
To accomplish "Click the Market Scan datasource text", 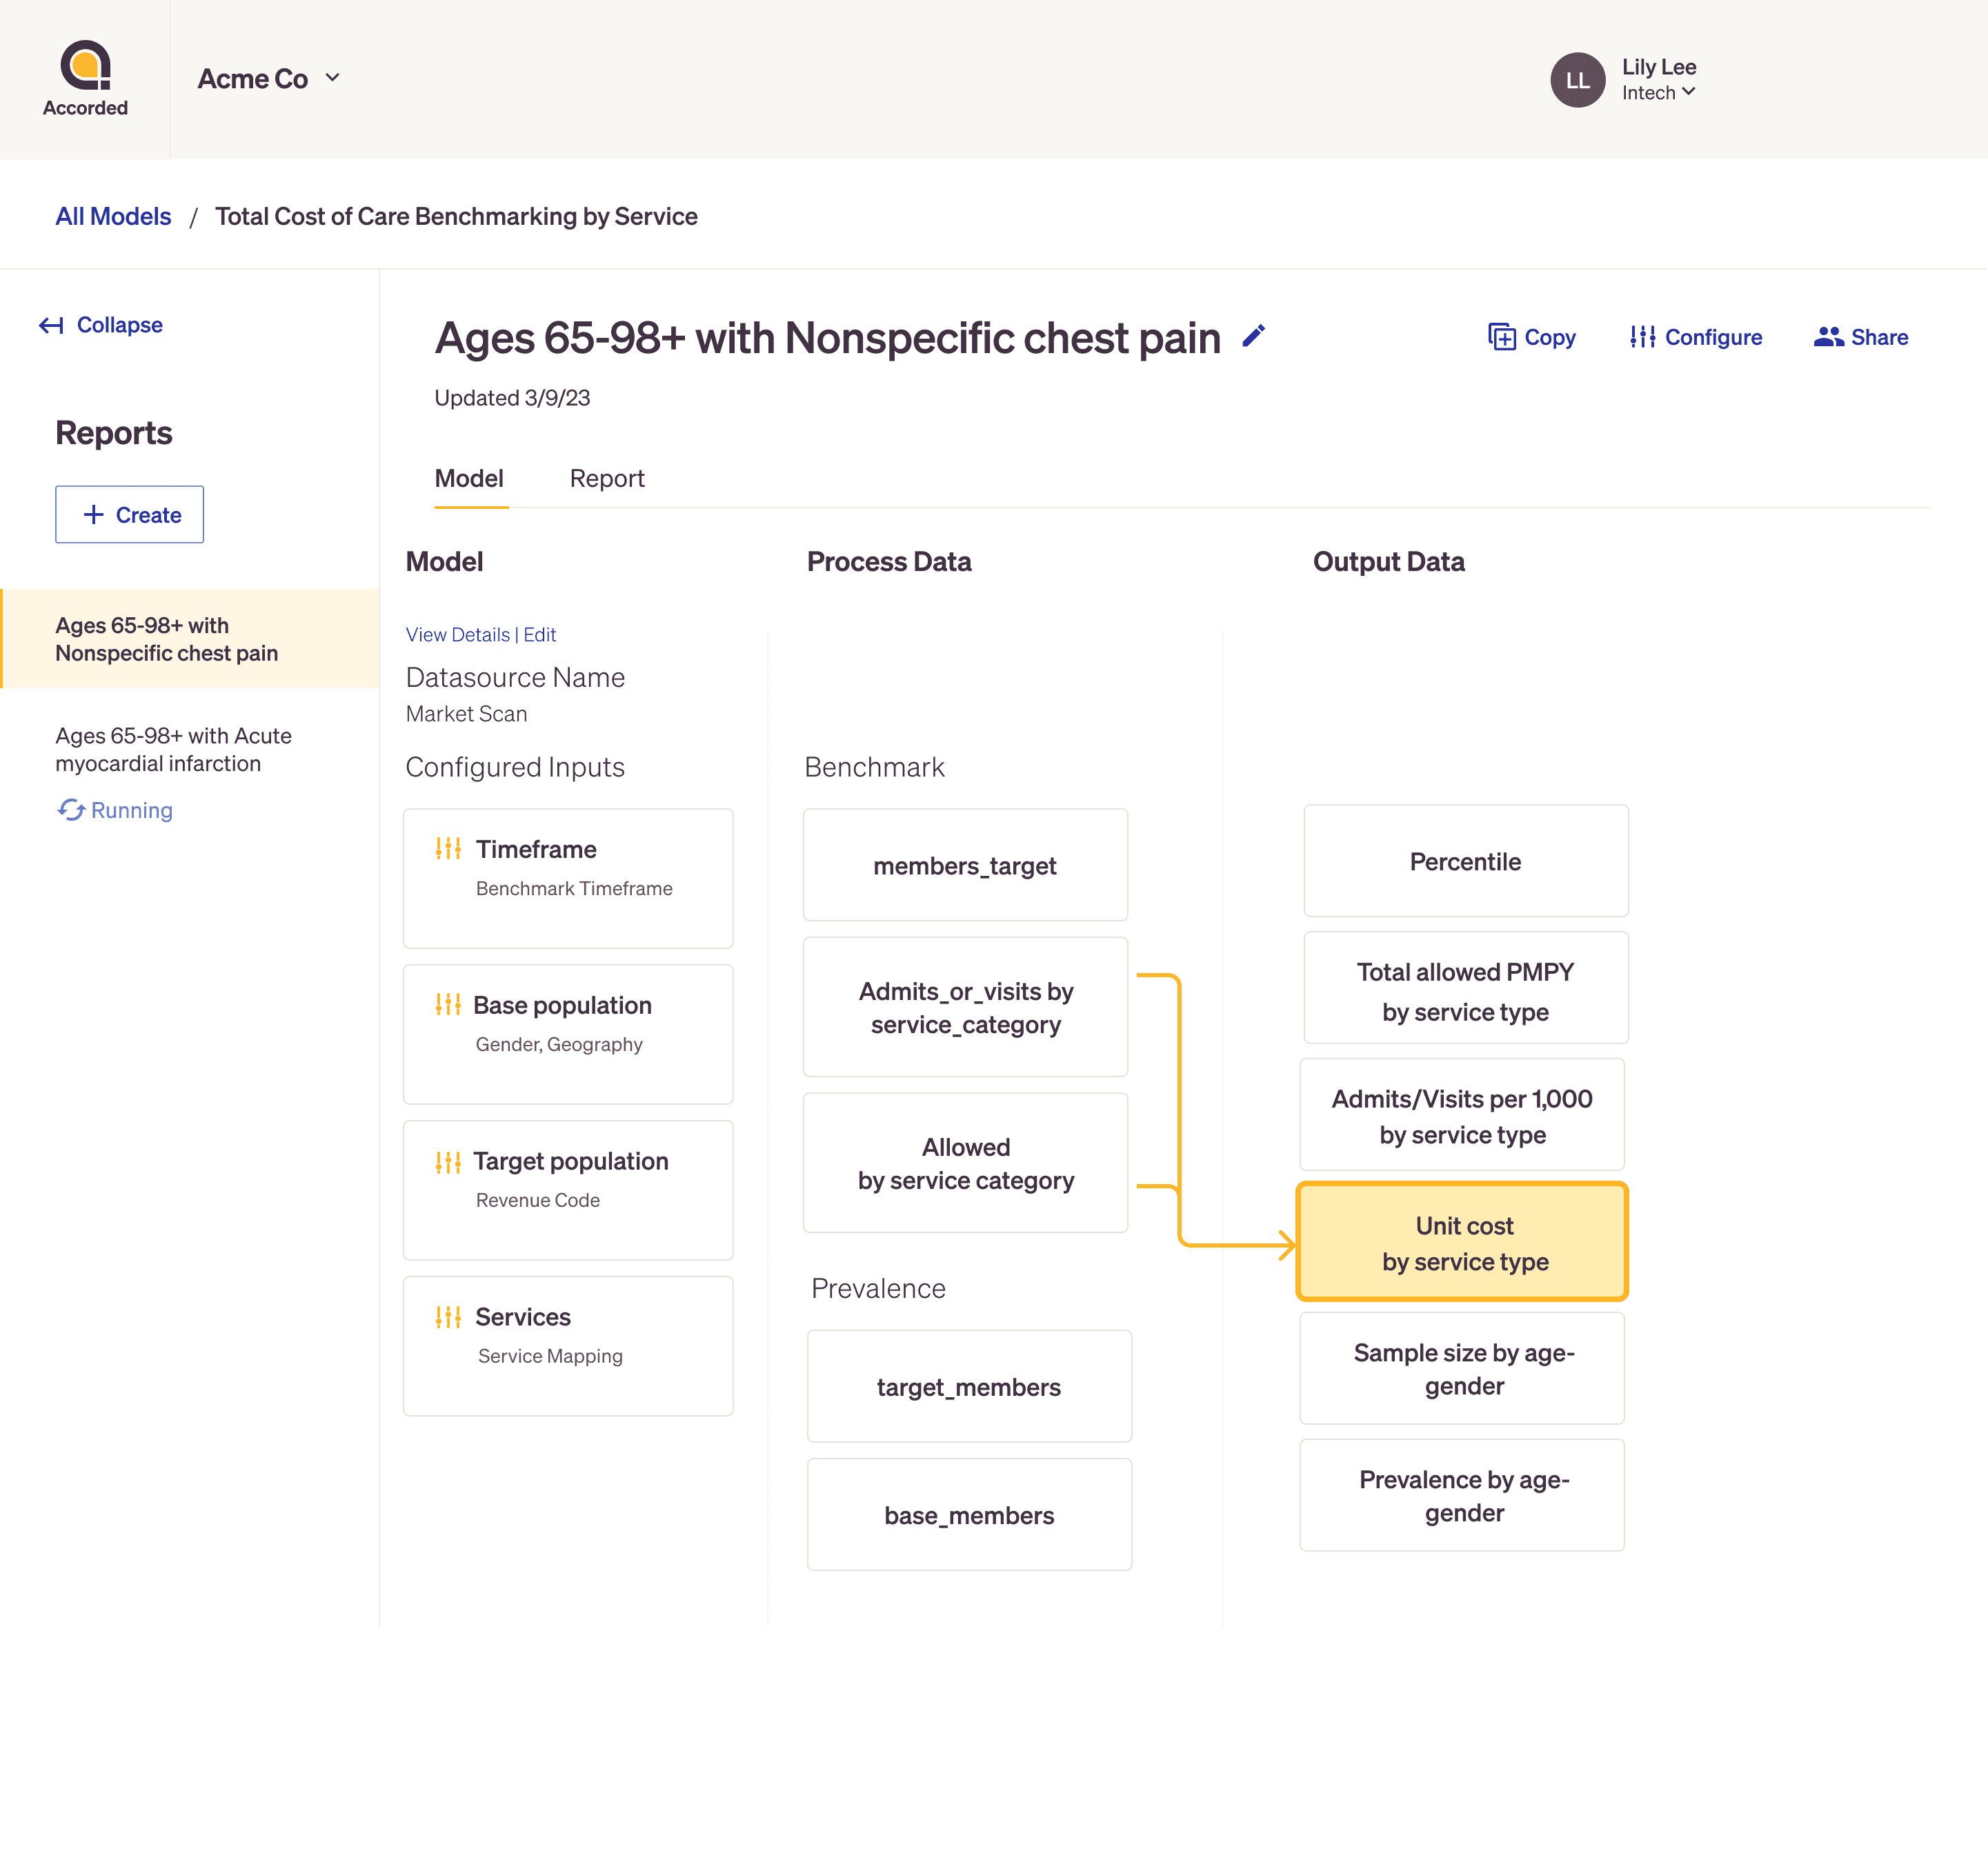I will (466, 714).
